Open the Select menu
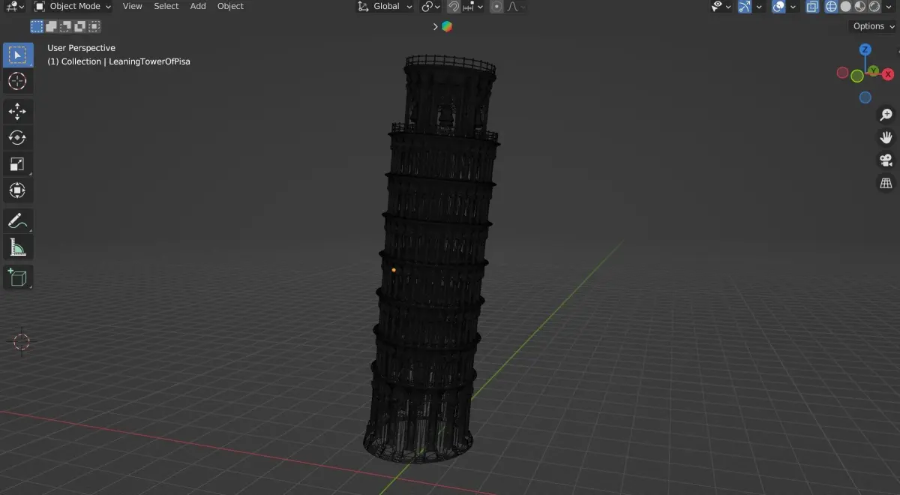This screenshot has width=900, height=495. [x=166, y=7]
